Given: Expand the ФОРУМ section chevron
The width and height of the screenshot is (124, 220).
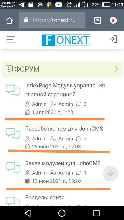Looking at the screenshot, I should (117, 69).
